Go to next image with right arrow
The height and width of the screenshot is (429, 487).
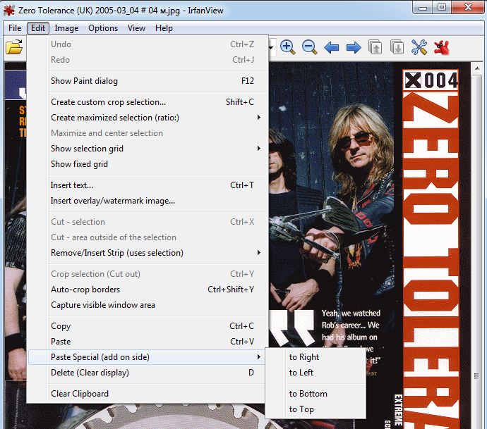click(x=354, y=48)
